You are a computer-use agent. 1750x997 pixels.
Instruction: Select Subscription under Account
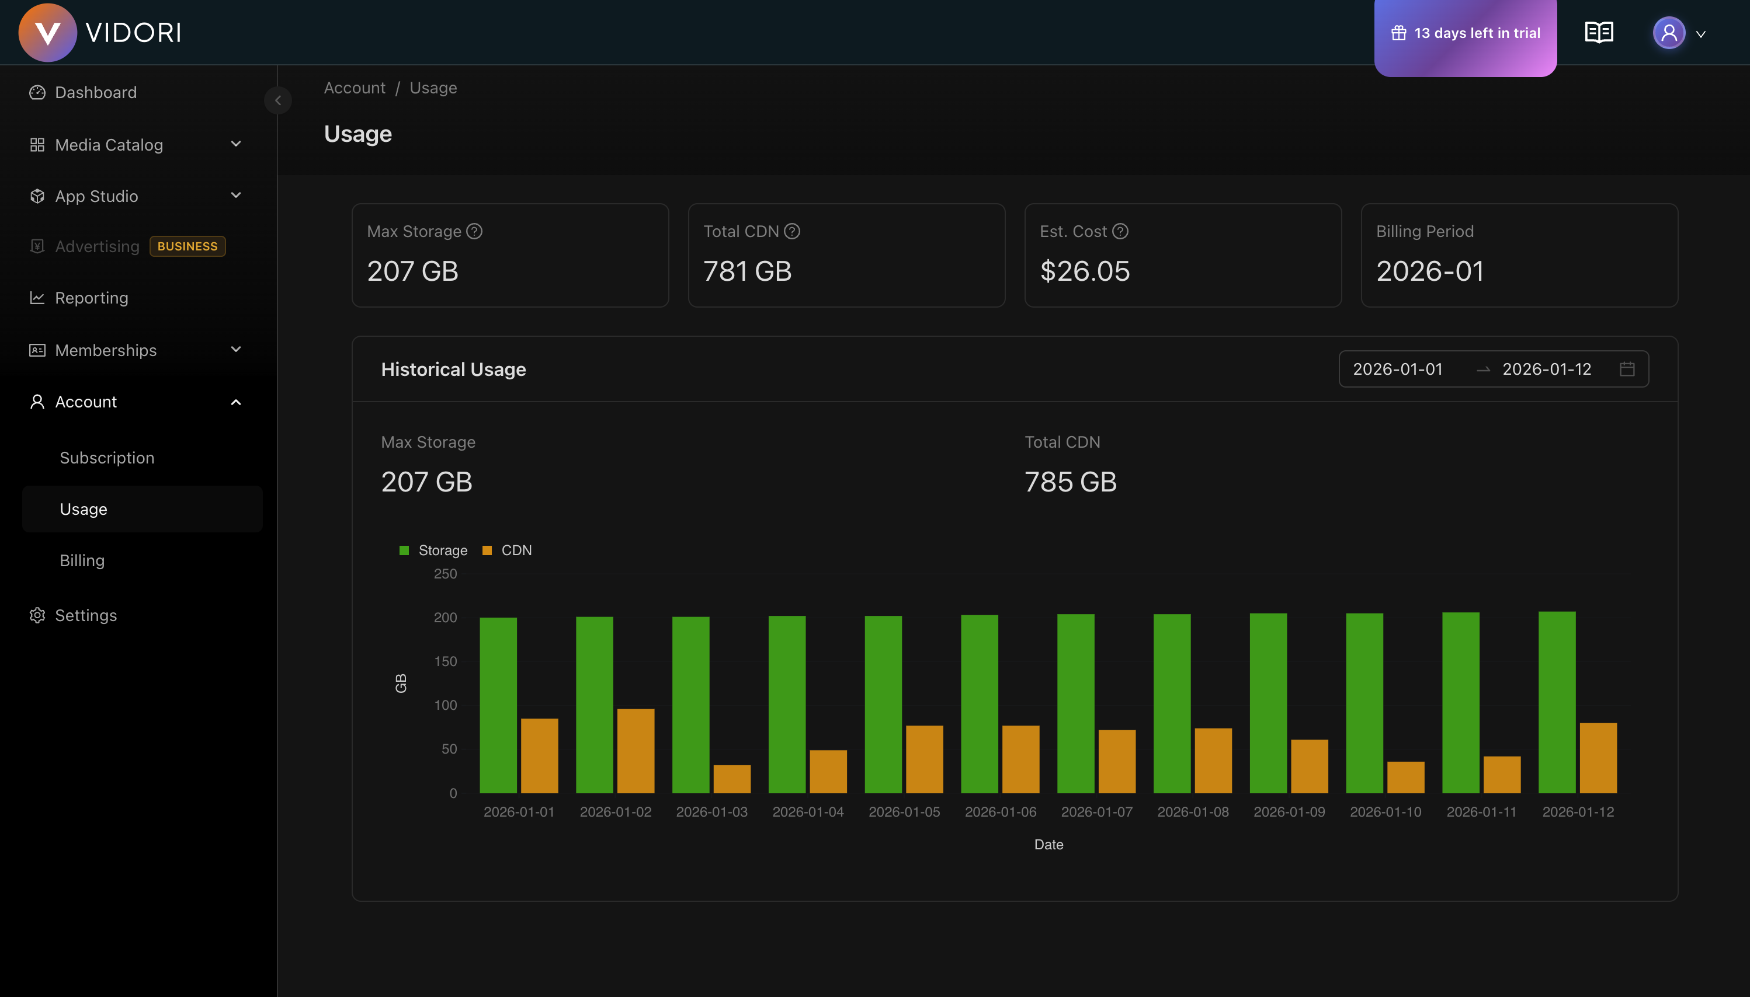[107, 458]
